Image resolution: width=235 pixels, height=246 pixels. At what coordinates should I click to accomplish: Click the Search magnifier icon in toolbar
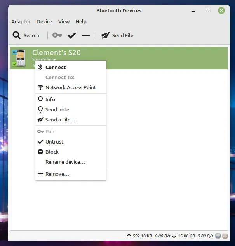pos(16,35)
